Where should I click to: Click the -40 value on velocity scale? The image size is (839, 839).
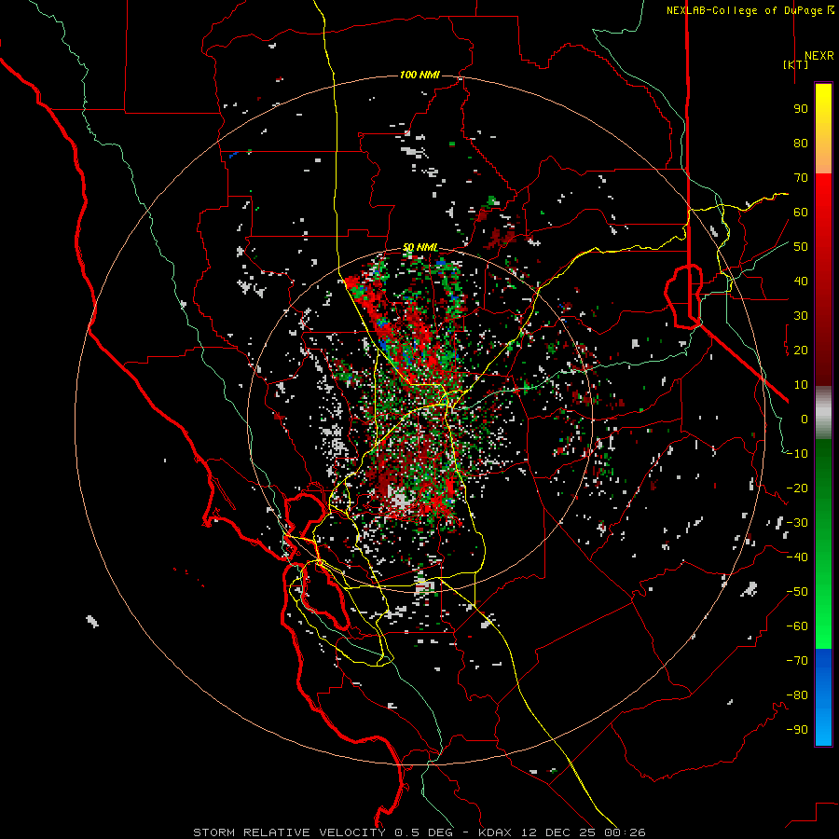pyautogui.click(x=797, y=557)
